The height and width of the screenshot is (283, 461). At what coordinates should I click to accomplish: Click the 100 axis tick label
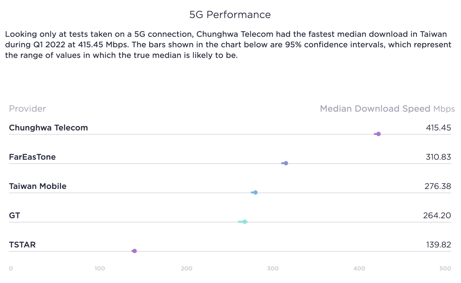(100, 268)
